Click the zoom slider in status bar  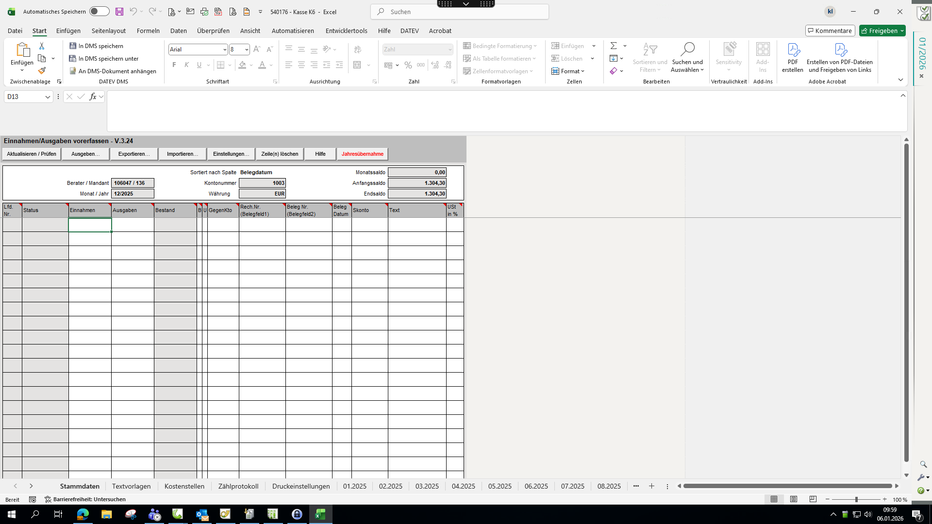tap(856, 499)
